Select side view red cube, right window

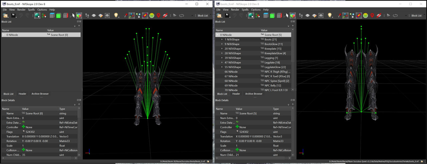(279, 15)
